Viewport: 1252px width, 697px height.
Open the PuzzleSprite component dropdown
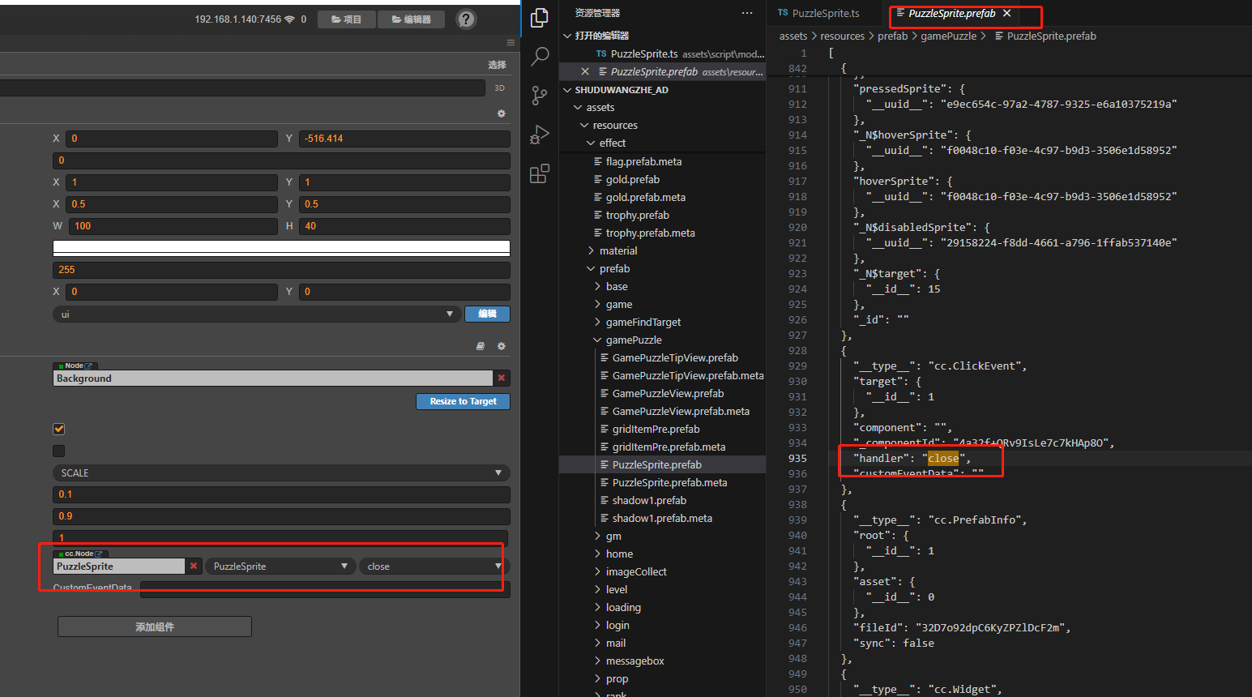tap(280, 566)
